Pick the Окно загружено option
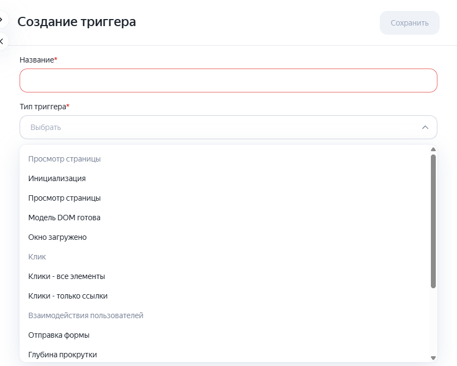 point(225,237)
